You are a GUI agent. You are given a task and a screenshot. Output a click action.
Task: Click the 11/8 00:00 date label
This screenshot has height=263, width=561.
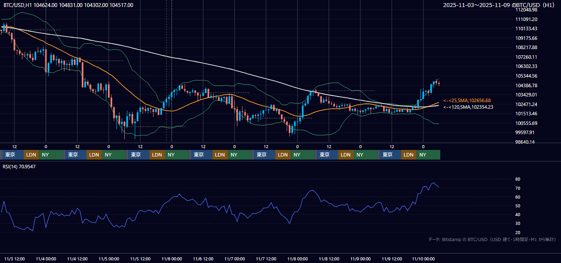click(x=298, y=259)
